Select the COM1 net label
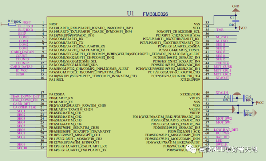The image size is (266, 161). click(x=24, y=41)
